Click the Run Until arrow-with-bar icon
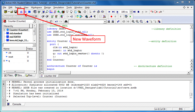 click(x=113, y=12)
